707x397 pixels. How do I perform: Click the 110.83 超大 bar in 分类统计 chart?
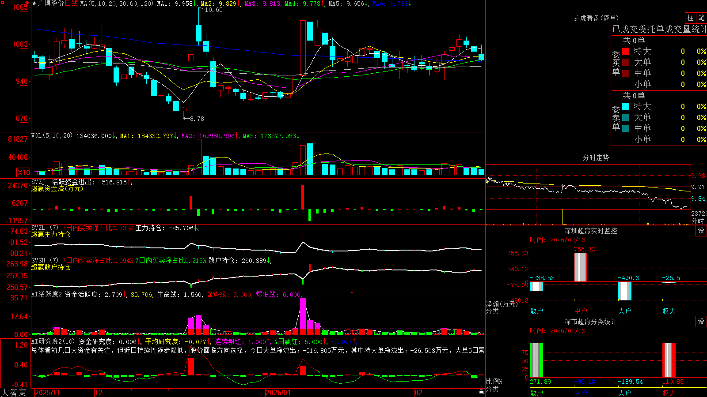point(669,360)
